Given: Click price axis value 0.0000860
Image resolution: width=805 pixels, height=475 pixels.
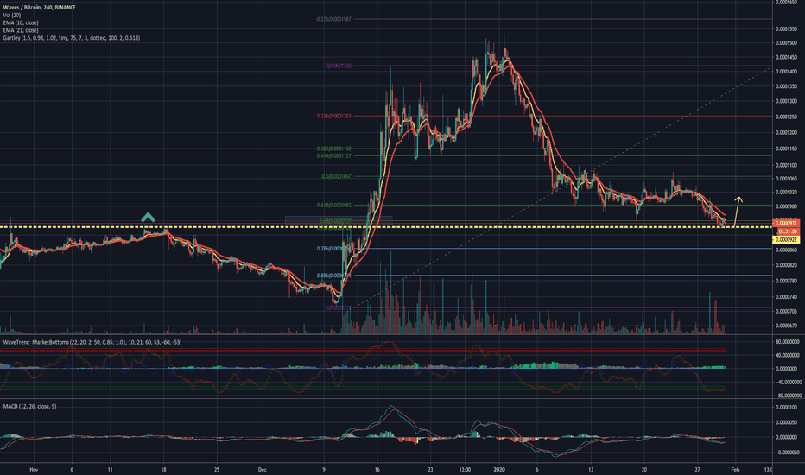Looking at the screenshot, I should pos(786,250).
